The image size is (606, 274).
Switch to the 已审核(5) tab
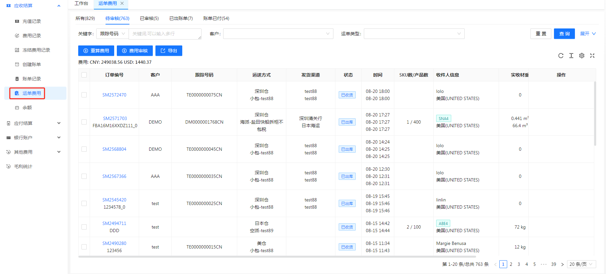[x=149, y=18]
